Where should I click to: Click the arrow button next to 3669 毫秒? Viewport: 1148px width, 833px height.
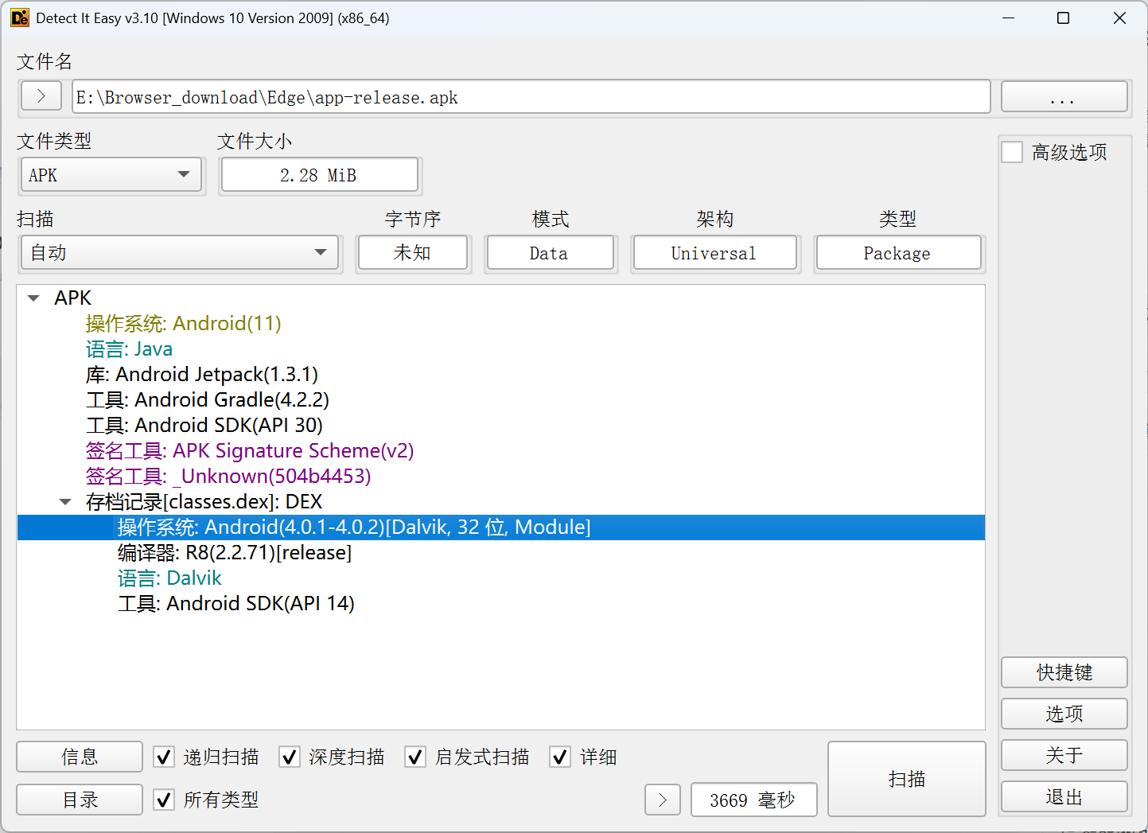[x=663, y=800]
